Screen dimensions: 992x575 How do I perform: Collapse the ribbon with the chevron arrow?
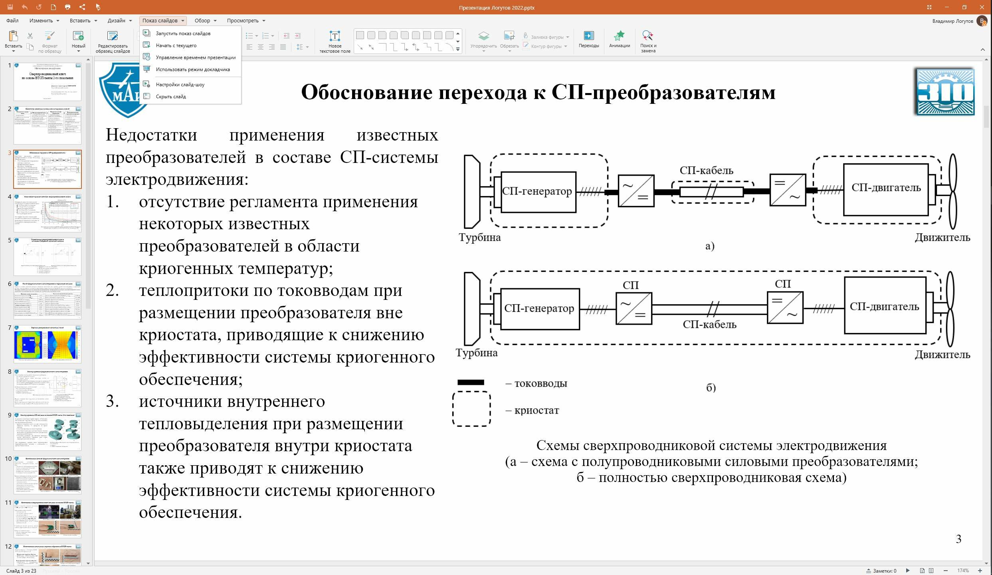click(x=982, y=50)
